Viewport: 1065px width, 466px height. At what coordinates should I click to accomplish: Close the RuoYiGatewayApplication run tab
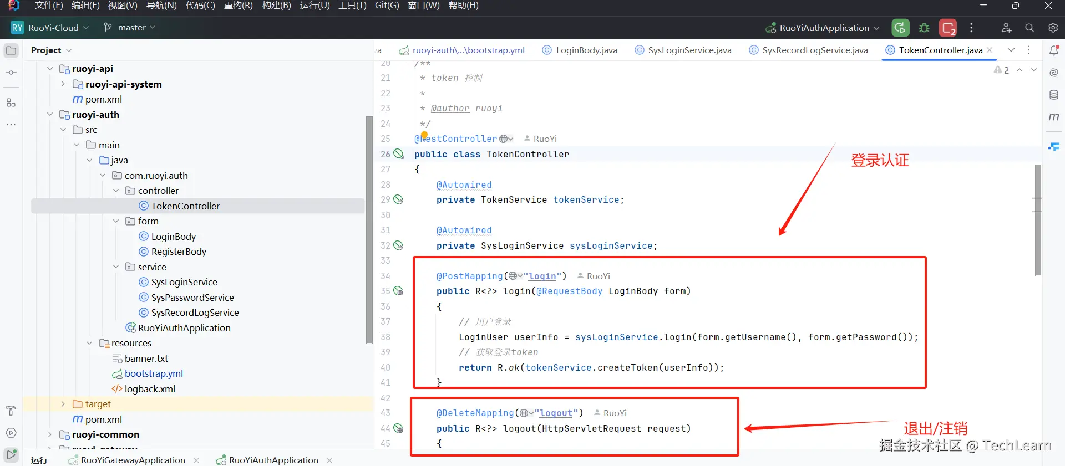coord(196,460)
